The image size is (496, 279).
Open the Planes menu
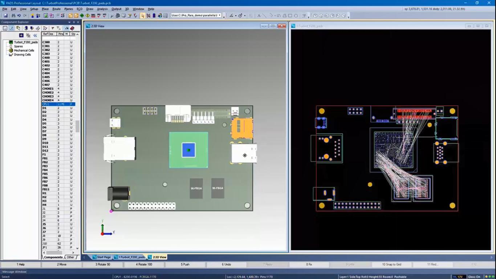pyautogui.click(x=68, y=9)
